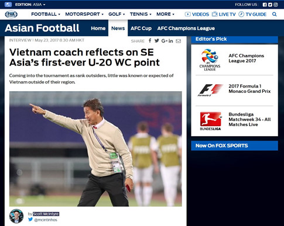Open the search magnifier icon
The height and width of the screenshot is (226, 284).
coord(274,14)
